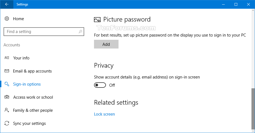Click the Privacy heading

104,65
